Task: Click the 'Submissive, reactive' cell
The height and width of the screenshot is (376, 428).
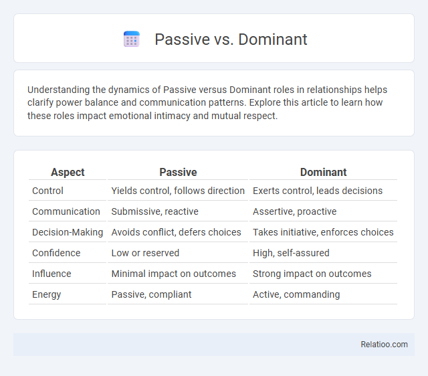Action: tap(154, 211)
